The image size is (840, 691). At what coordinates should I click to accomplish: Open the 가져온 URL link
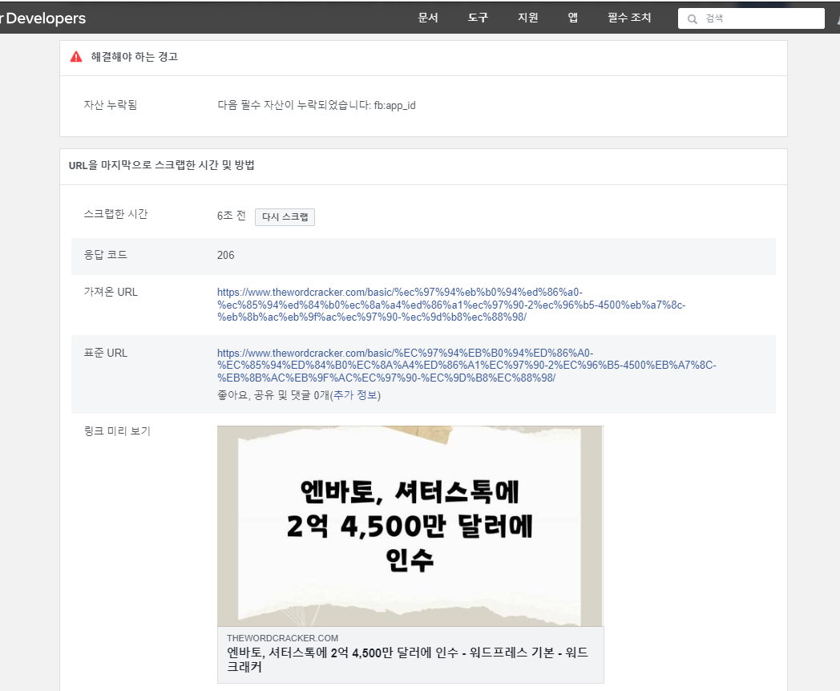click(x=451, y=305)
